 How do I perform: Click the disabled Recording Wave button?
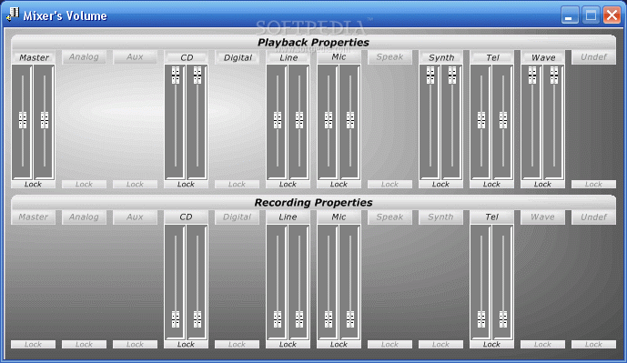[542, 217]
